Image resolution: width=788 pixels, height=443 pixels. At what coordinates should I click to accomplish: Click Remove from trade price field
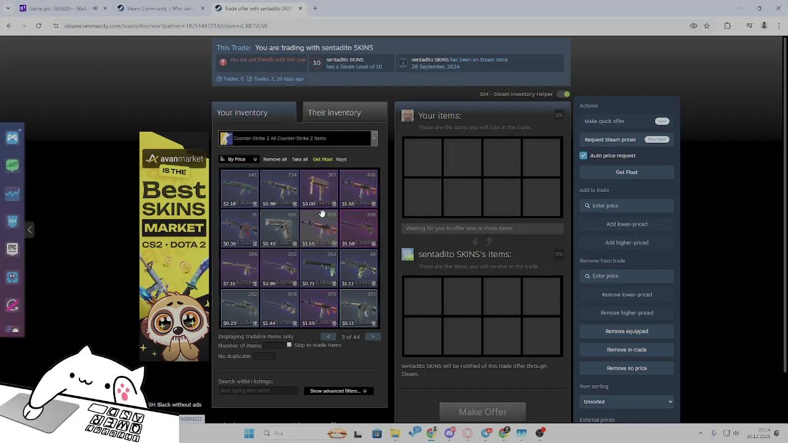pos(627,276)
